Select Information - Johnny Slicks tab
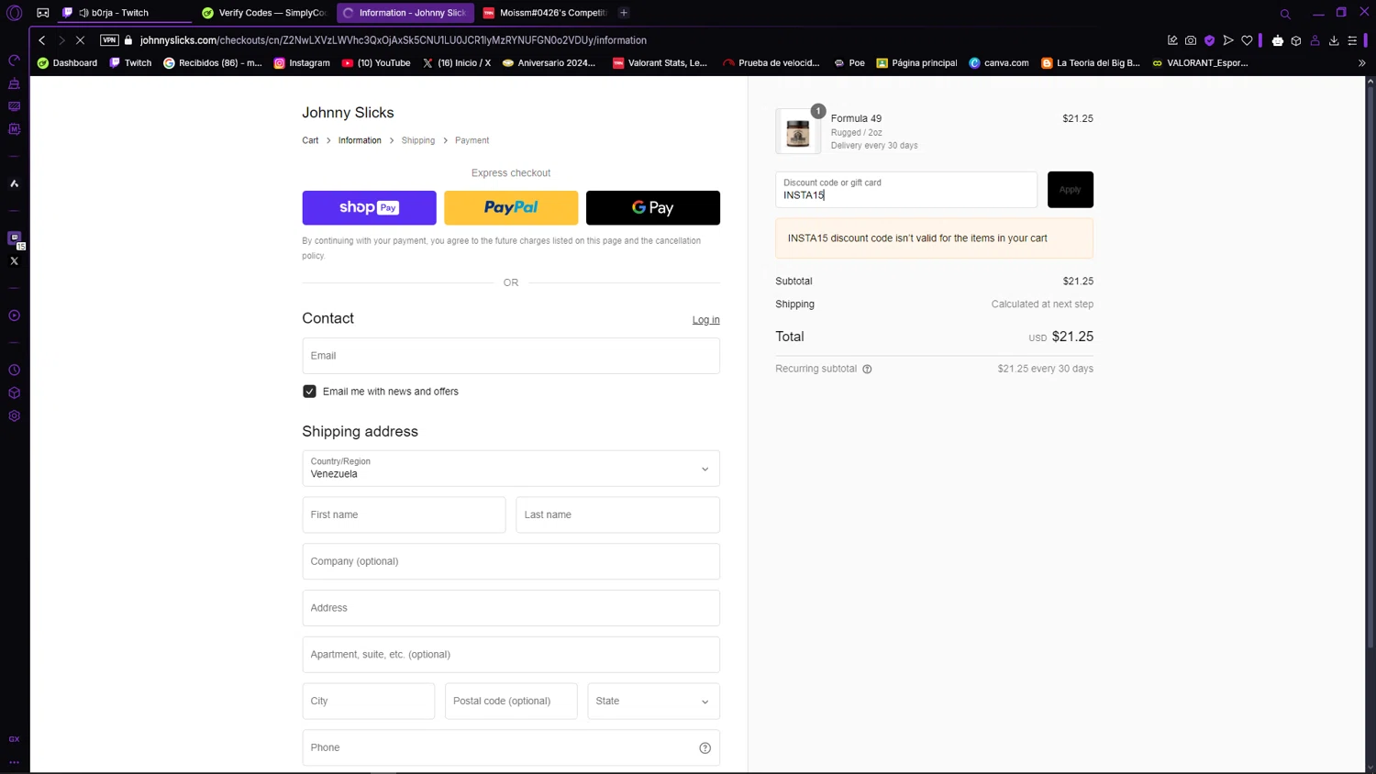 tap(405, 13)
